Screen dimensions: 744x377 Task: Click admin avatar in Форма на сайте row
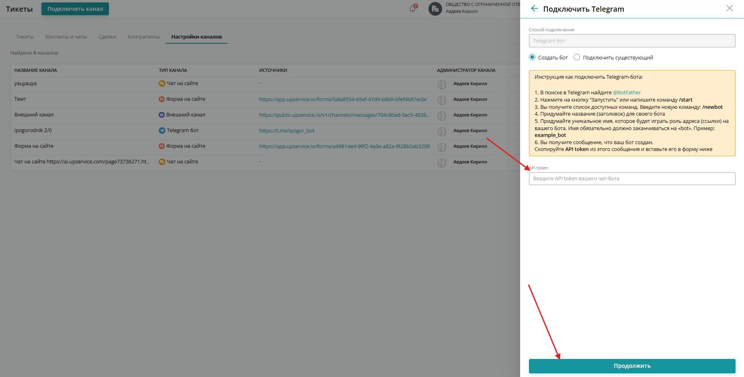[442, 147]
